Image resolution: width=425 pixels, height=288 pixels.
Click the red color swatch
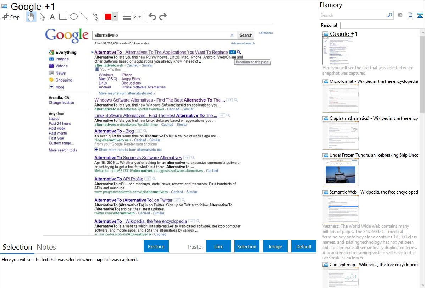coord(108,17)
